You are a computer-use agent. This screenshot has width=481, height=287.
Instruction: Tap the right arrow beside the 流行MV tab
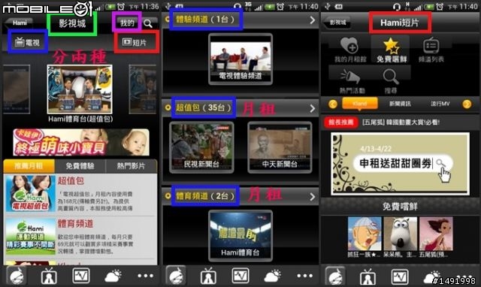[x=467, y=104]
